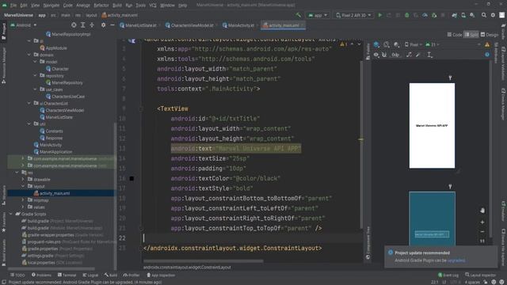This screenshot has height=285, width=507.
Task: Run the app with the green play button
Action: (380, 15)
